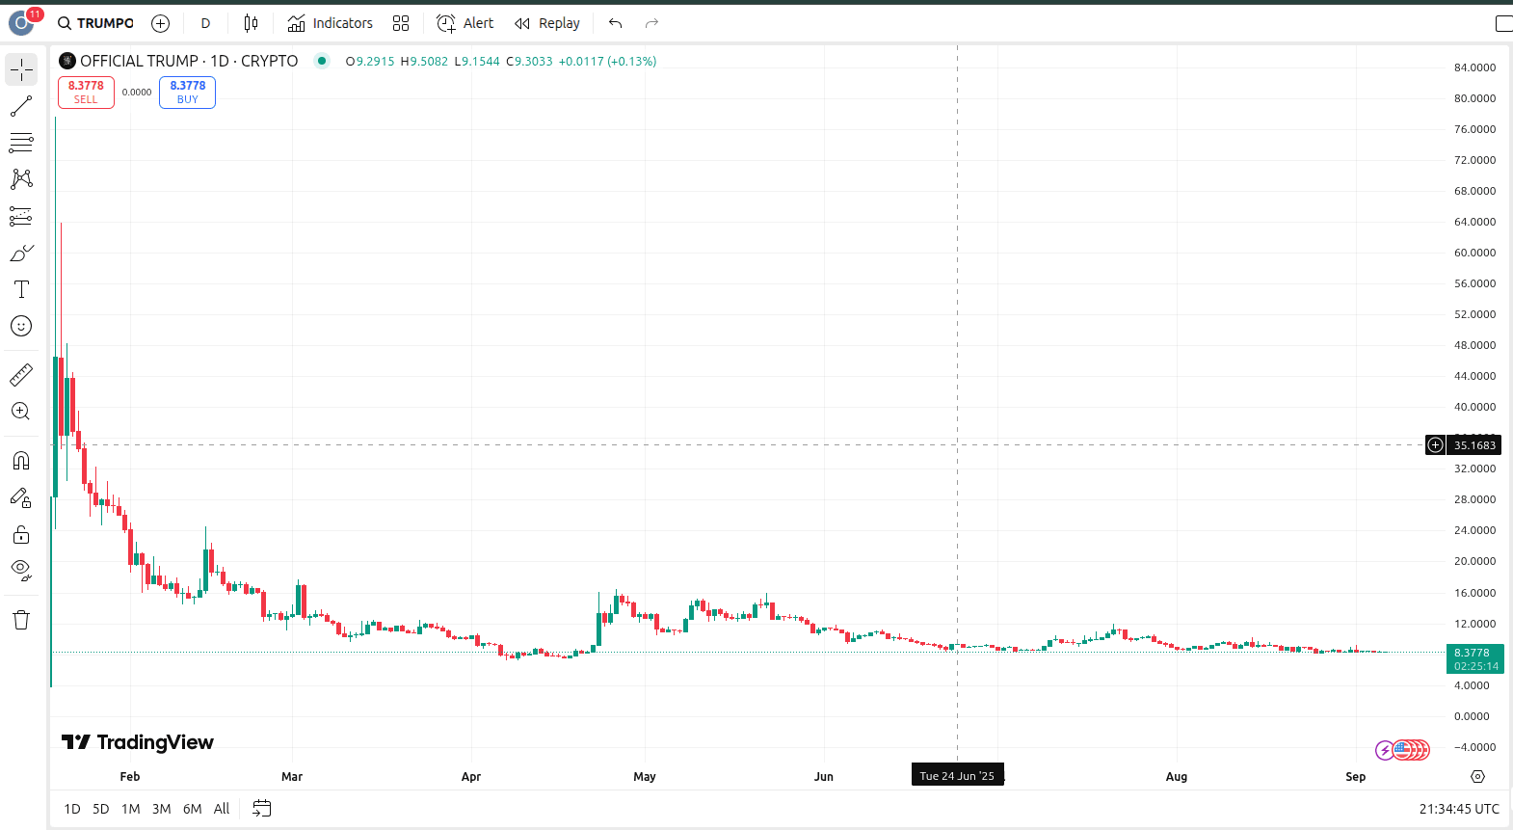Create a new Alert
The width and height of the screenshot is (1513, 830).
point(465,23)
